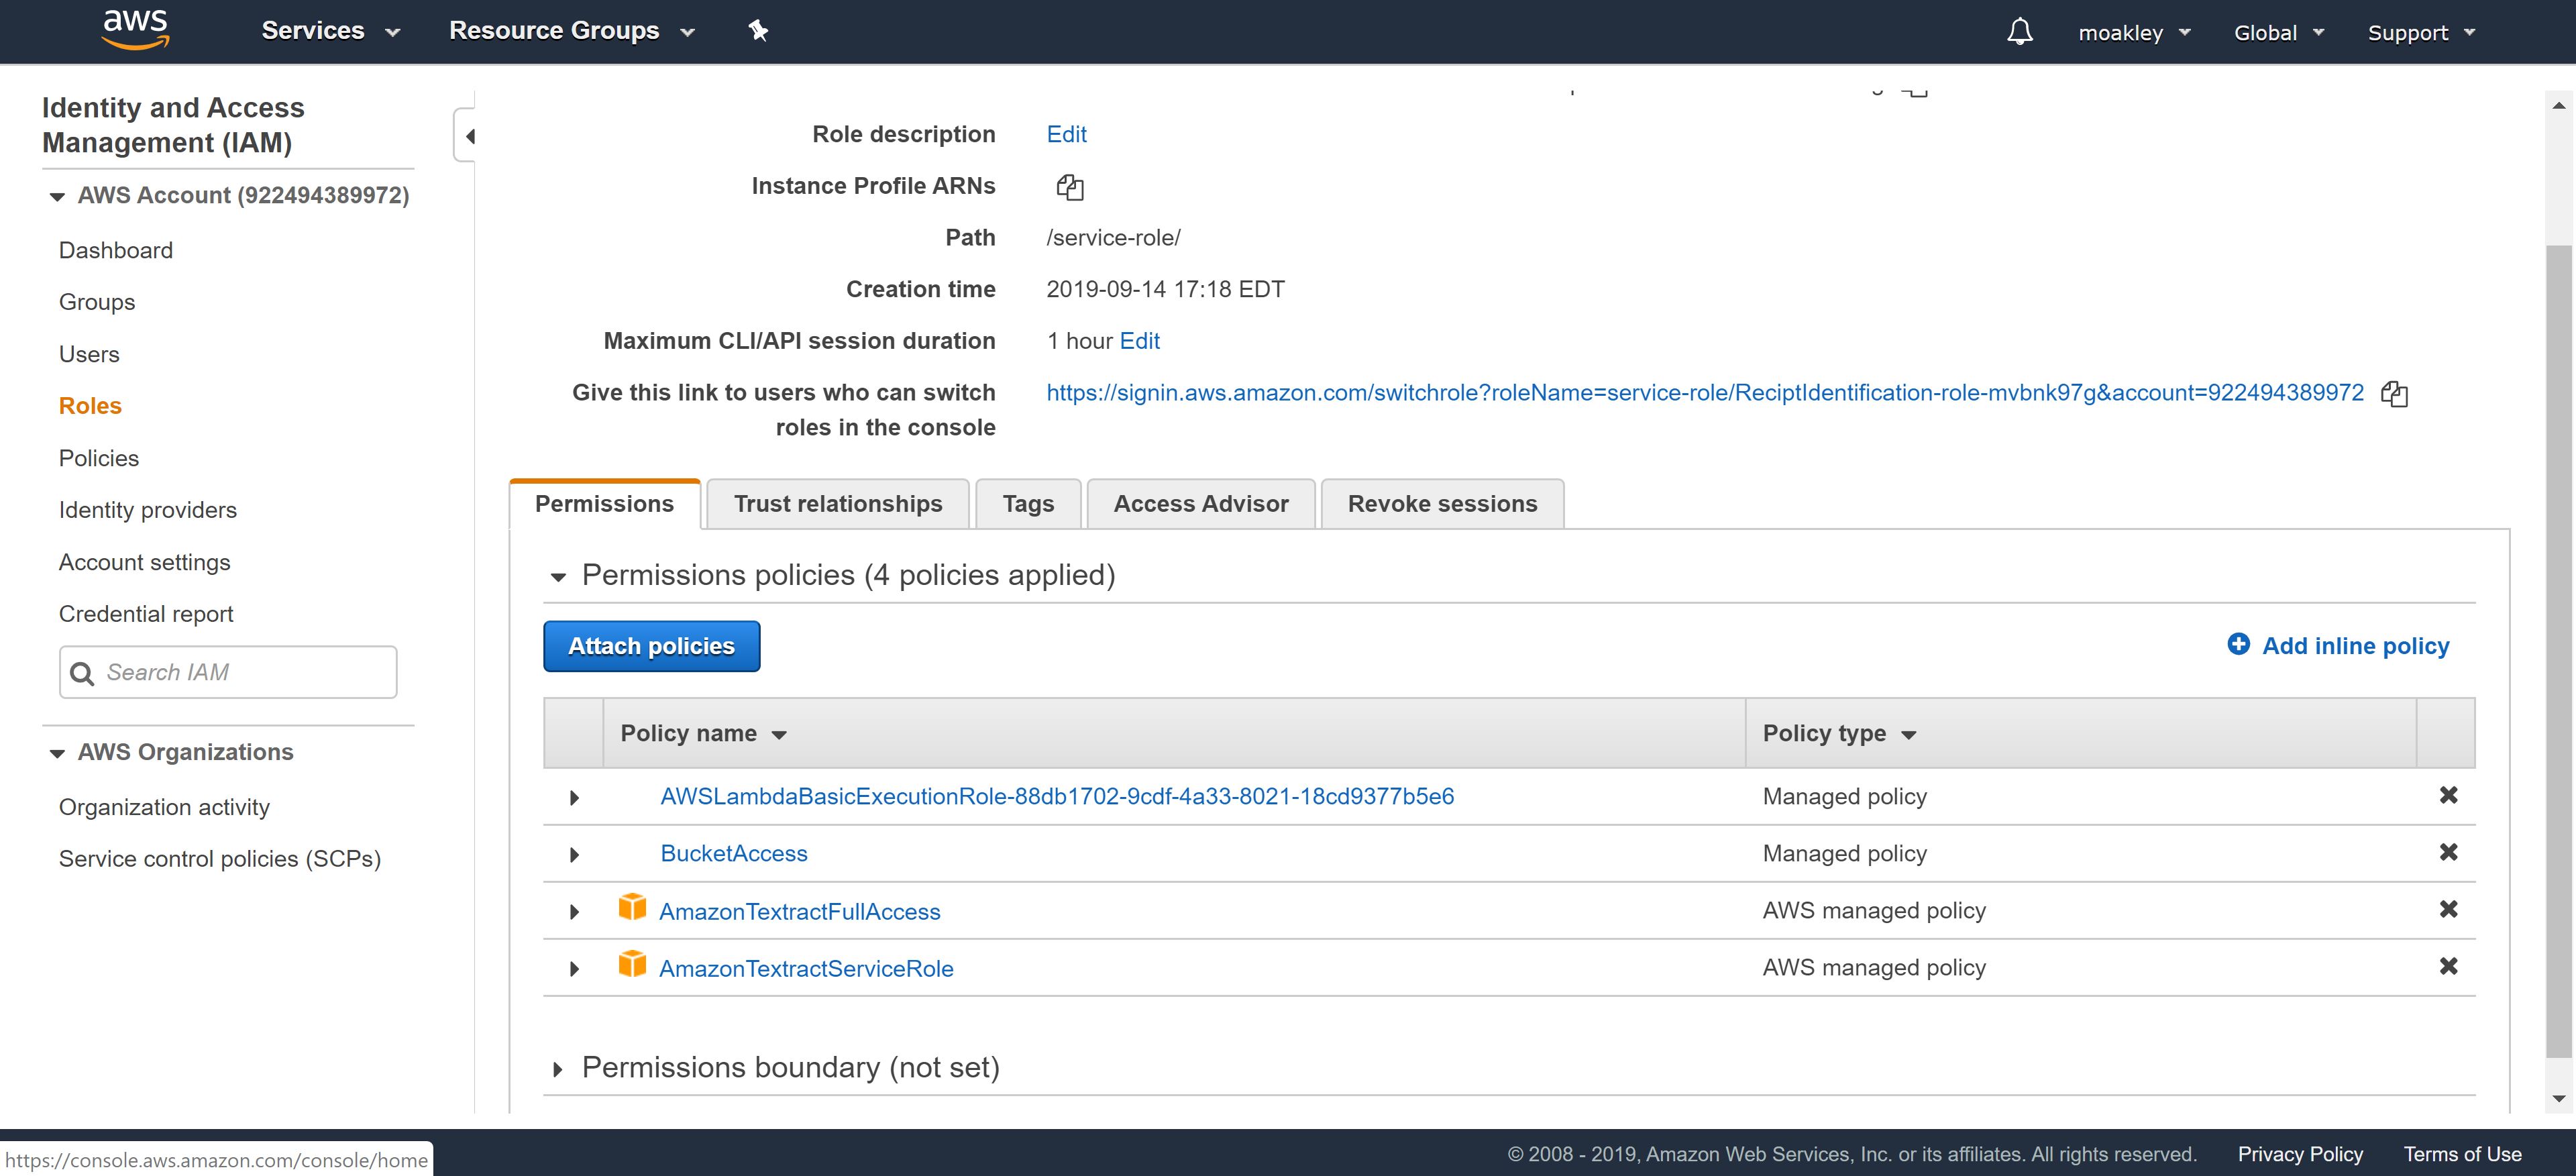Copy the Instance Profile ARNs icon

coord(1069,187)
